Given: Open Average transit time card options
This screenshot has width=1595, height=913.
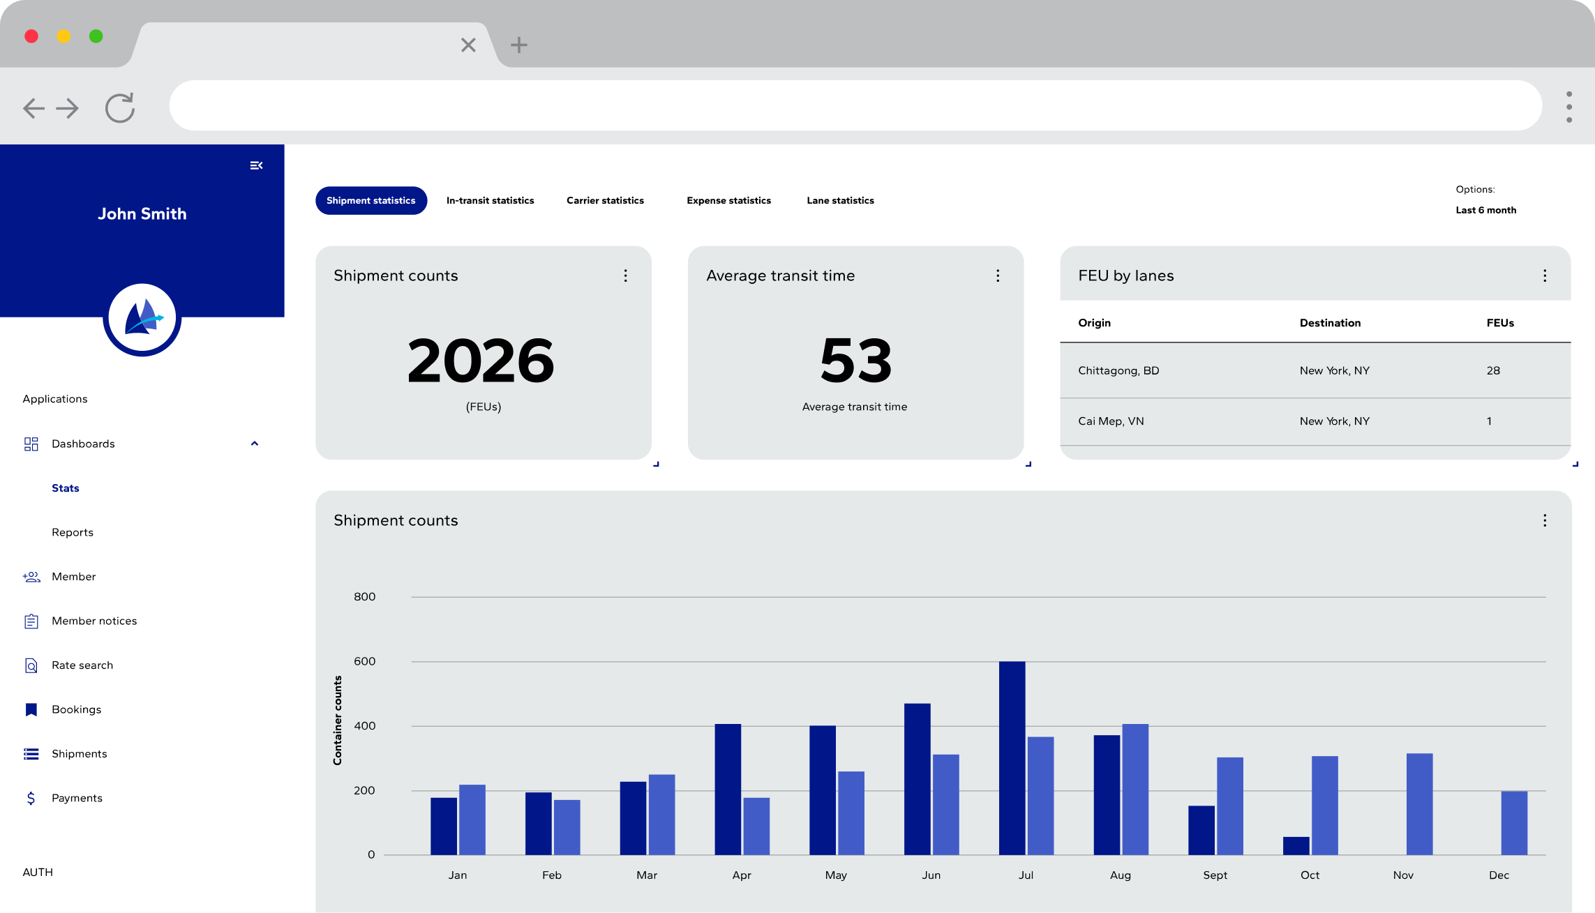Looking at the screenshot, I should 998,276.
